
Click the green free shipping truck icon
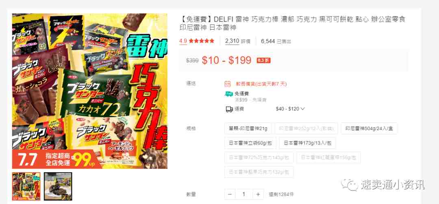229,94
